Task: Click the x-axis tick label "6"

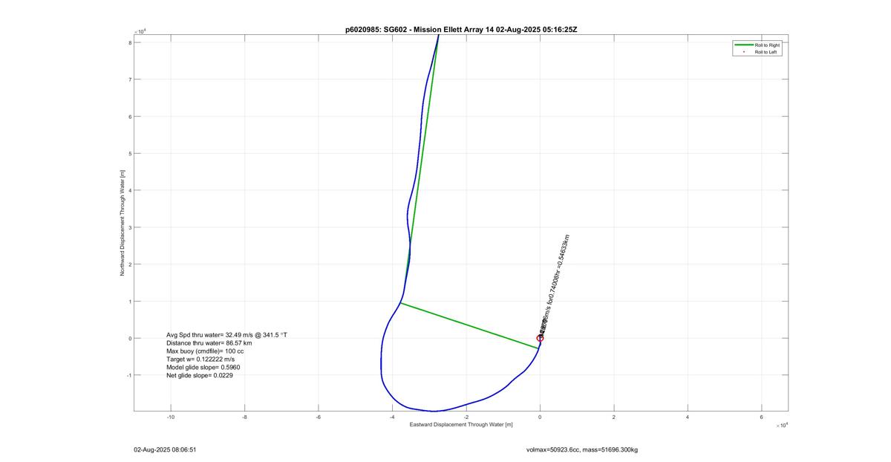Action: click(762, 417)
